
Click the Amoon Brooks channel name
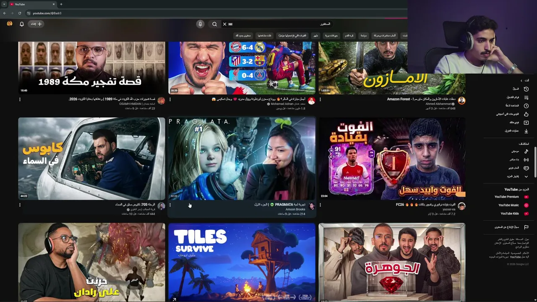(295, 209)
